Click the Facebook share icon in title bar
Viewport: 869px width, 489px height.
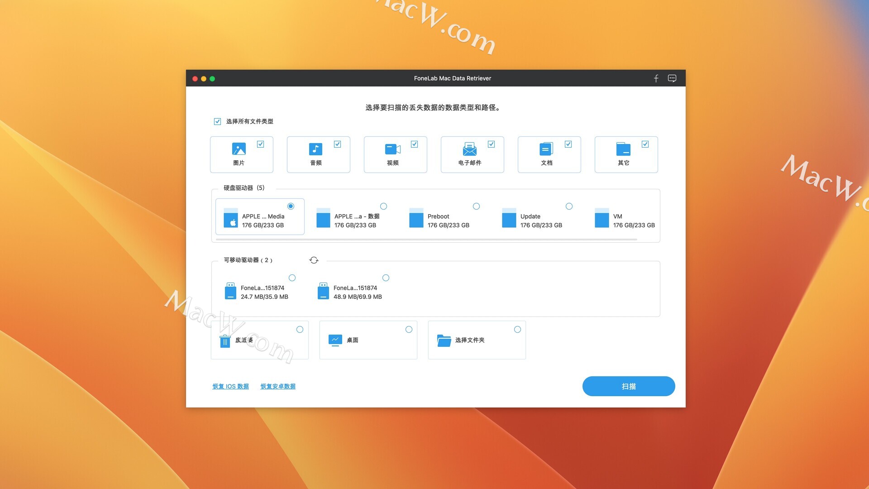tap(656, 78)
